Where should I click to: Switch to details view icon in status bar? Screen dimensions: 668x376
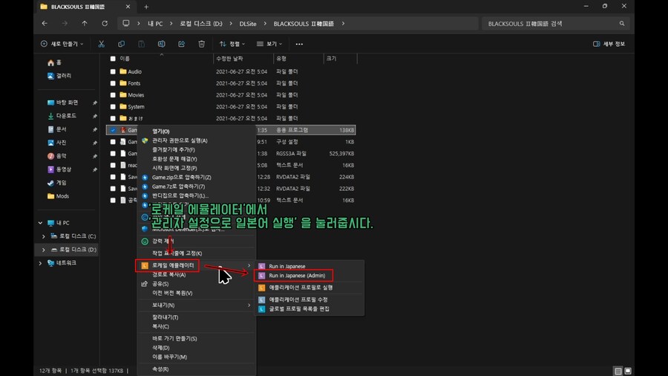618,371
